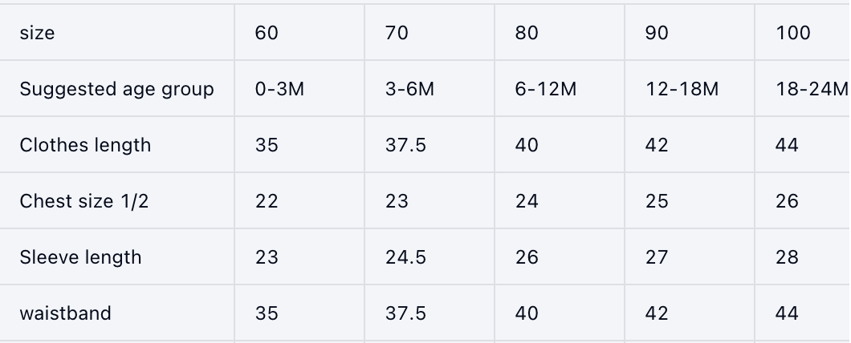Click the 3-6M age group cell

409,89
